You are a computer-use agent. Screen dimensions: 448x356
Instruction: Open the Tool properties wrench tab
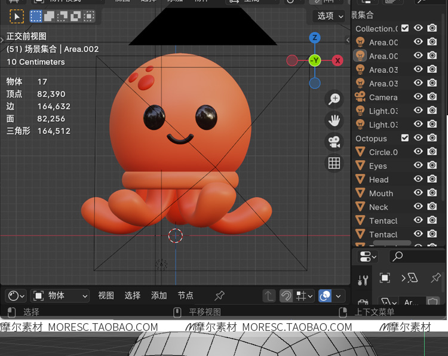pos(363,279)
